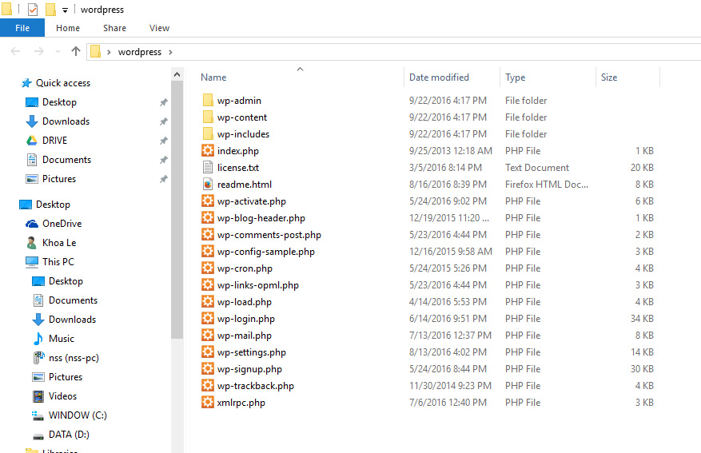Open the Quick Access Toolbar customize dropdown

click(65, 10)
